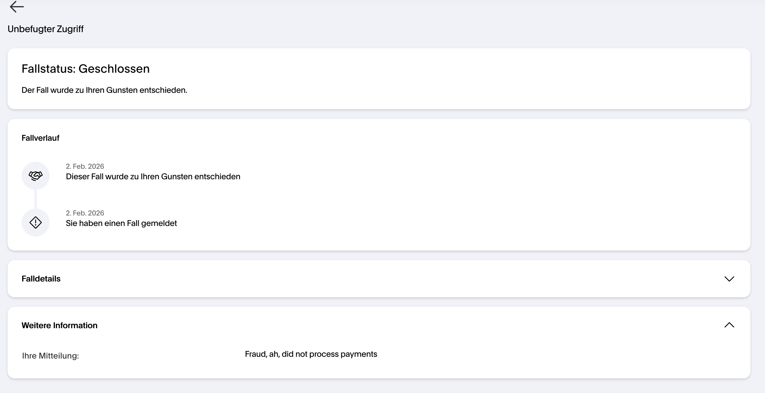Image resolution: width=765 pixels, height=393 pixels.
Task: Go back using the left arrow
Action: pyautogui.click(x=17, y=7)
